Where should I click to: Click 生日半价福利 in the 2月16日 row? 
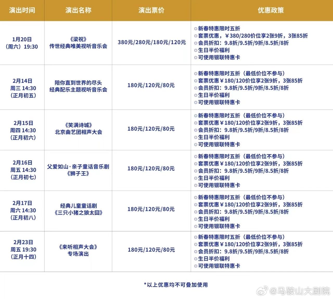coord(212,178)
